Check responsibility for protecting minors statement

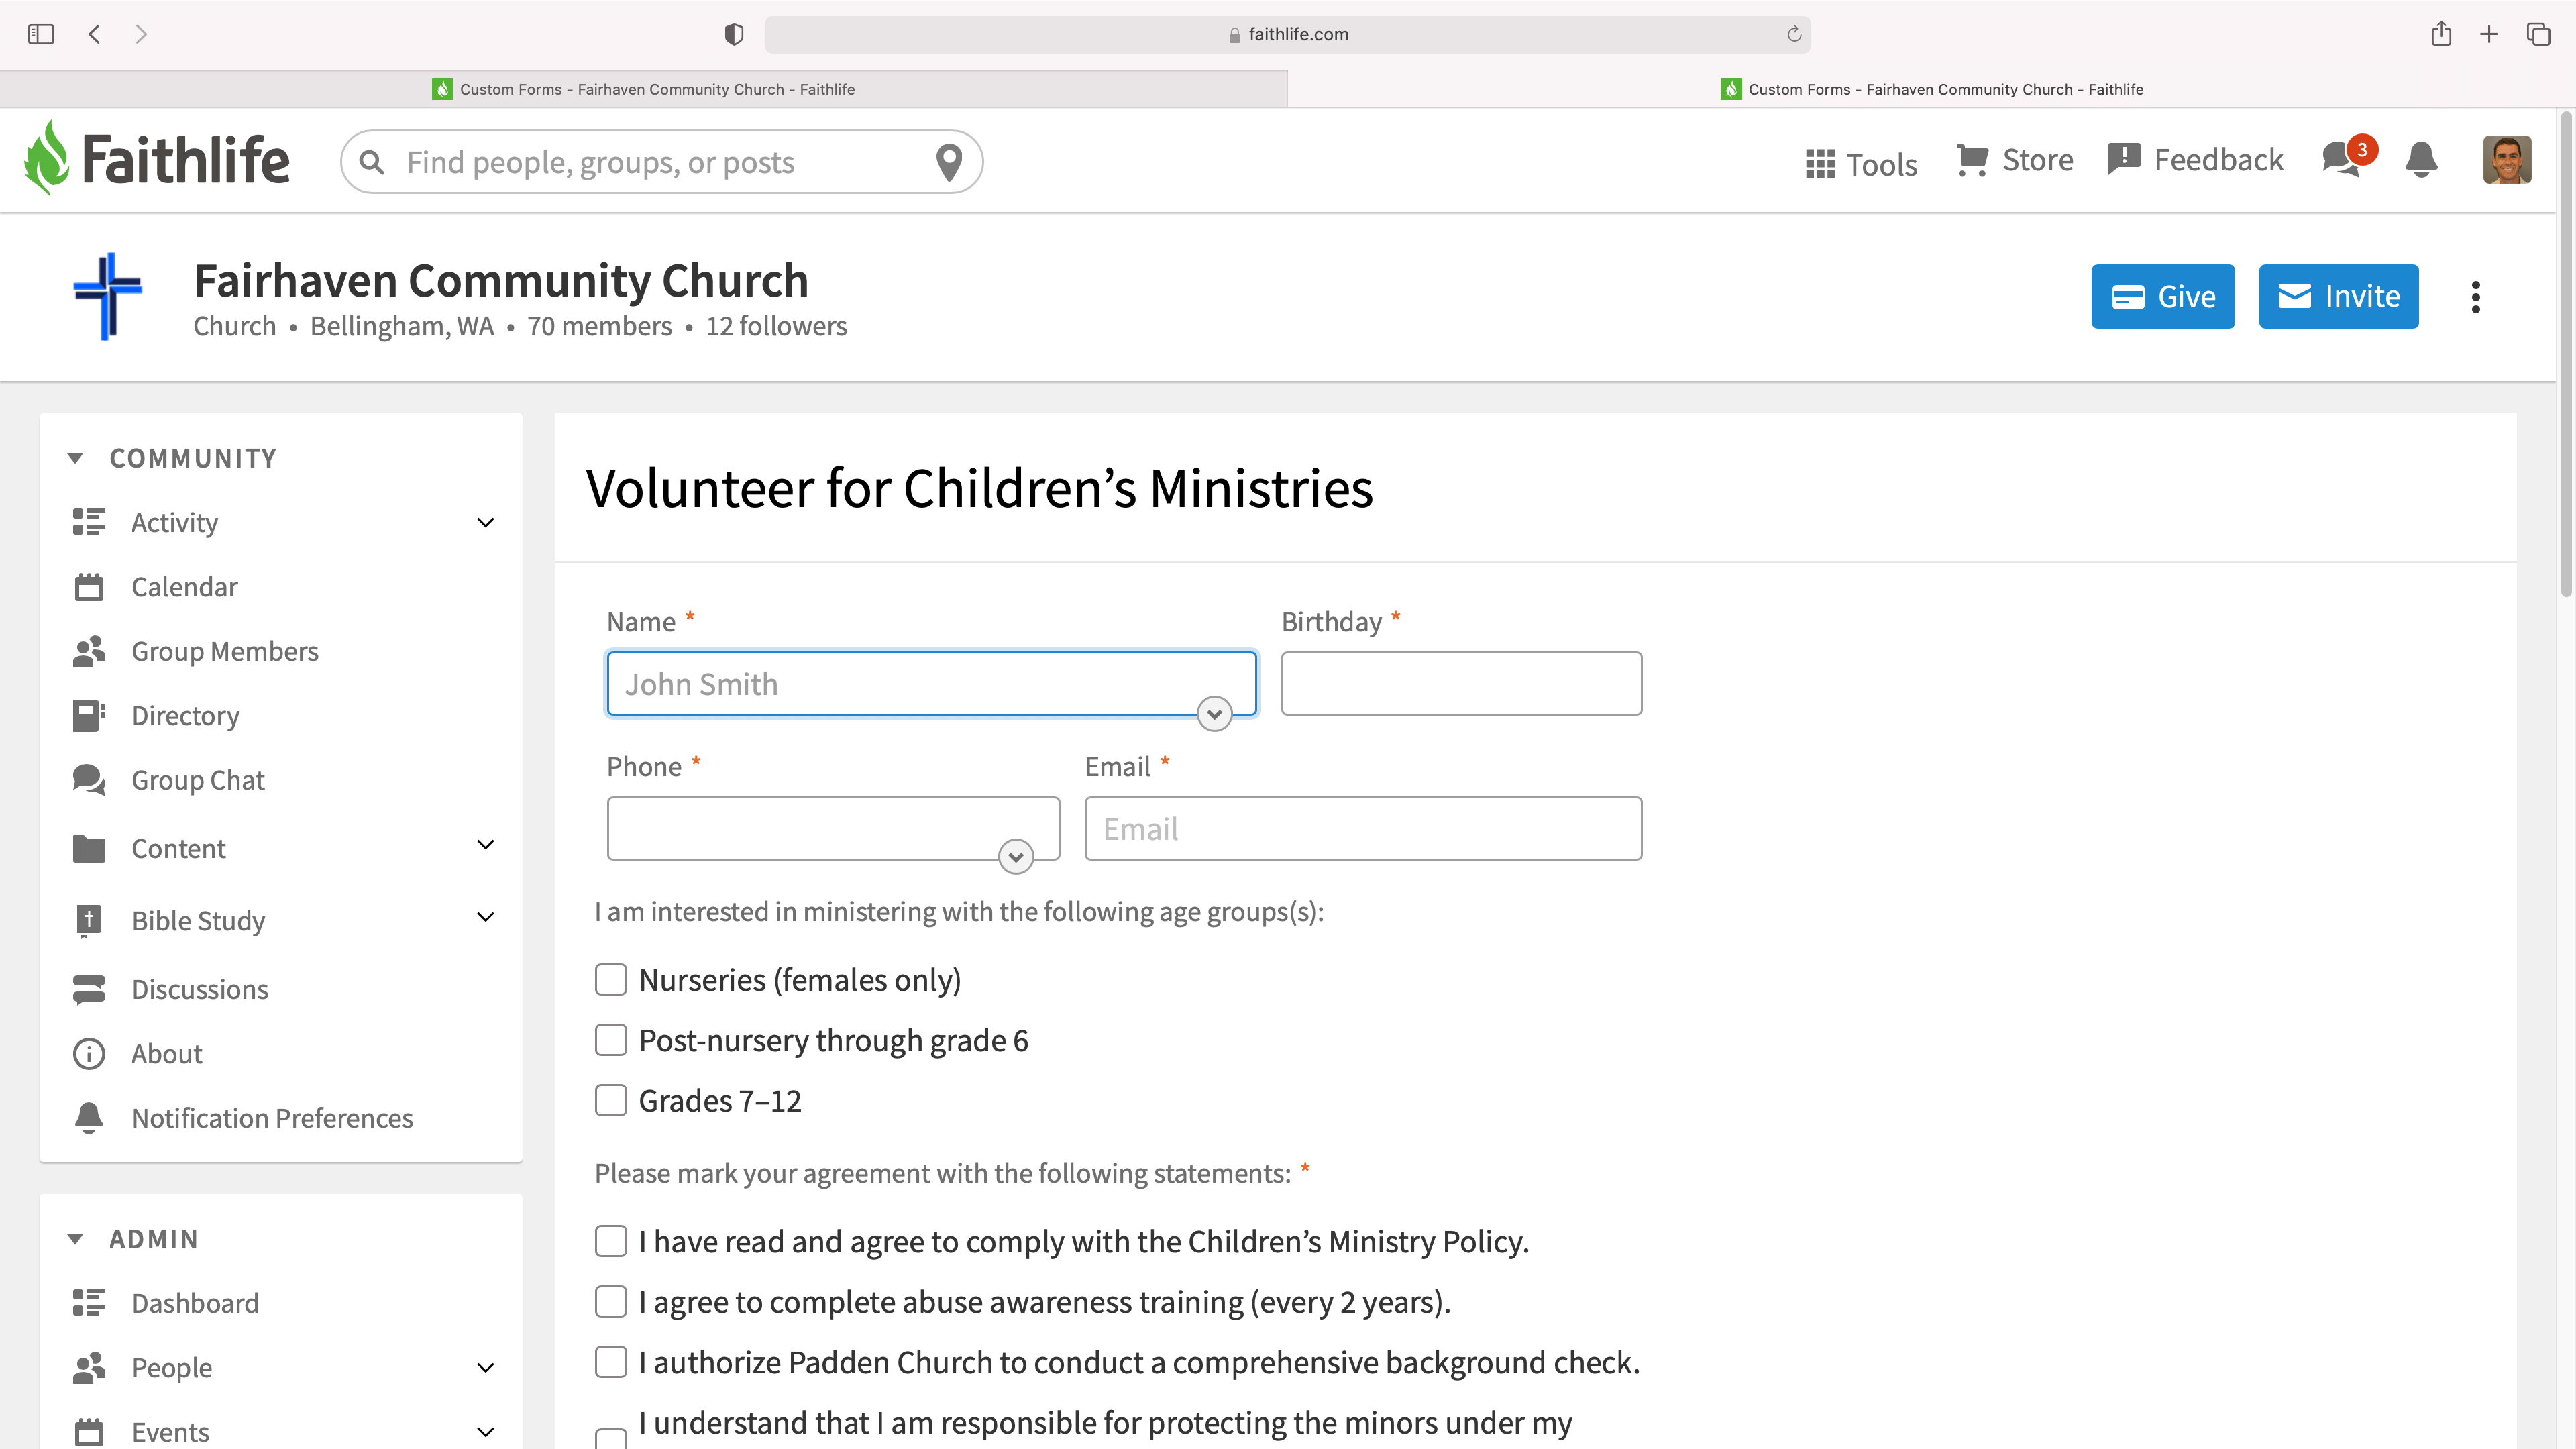tap(611, 1438)
